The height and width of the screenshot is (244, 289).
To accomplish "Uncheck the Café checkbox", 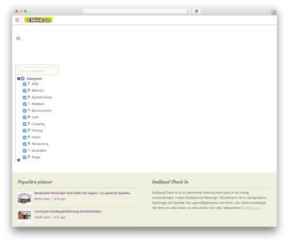I will pyautogui.click(x=25, y=117).
